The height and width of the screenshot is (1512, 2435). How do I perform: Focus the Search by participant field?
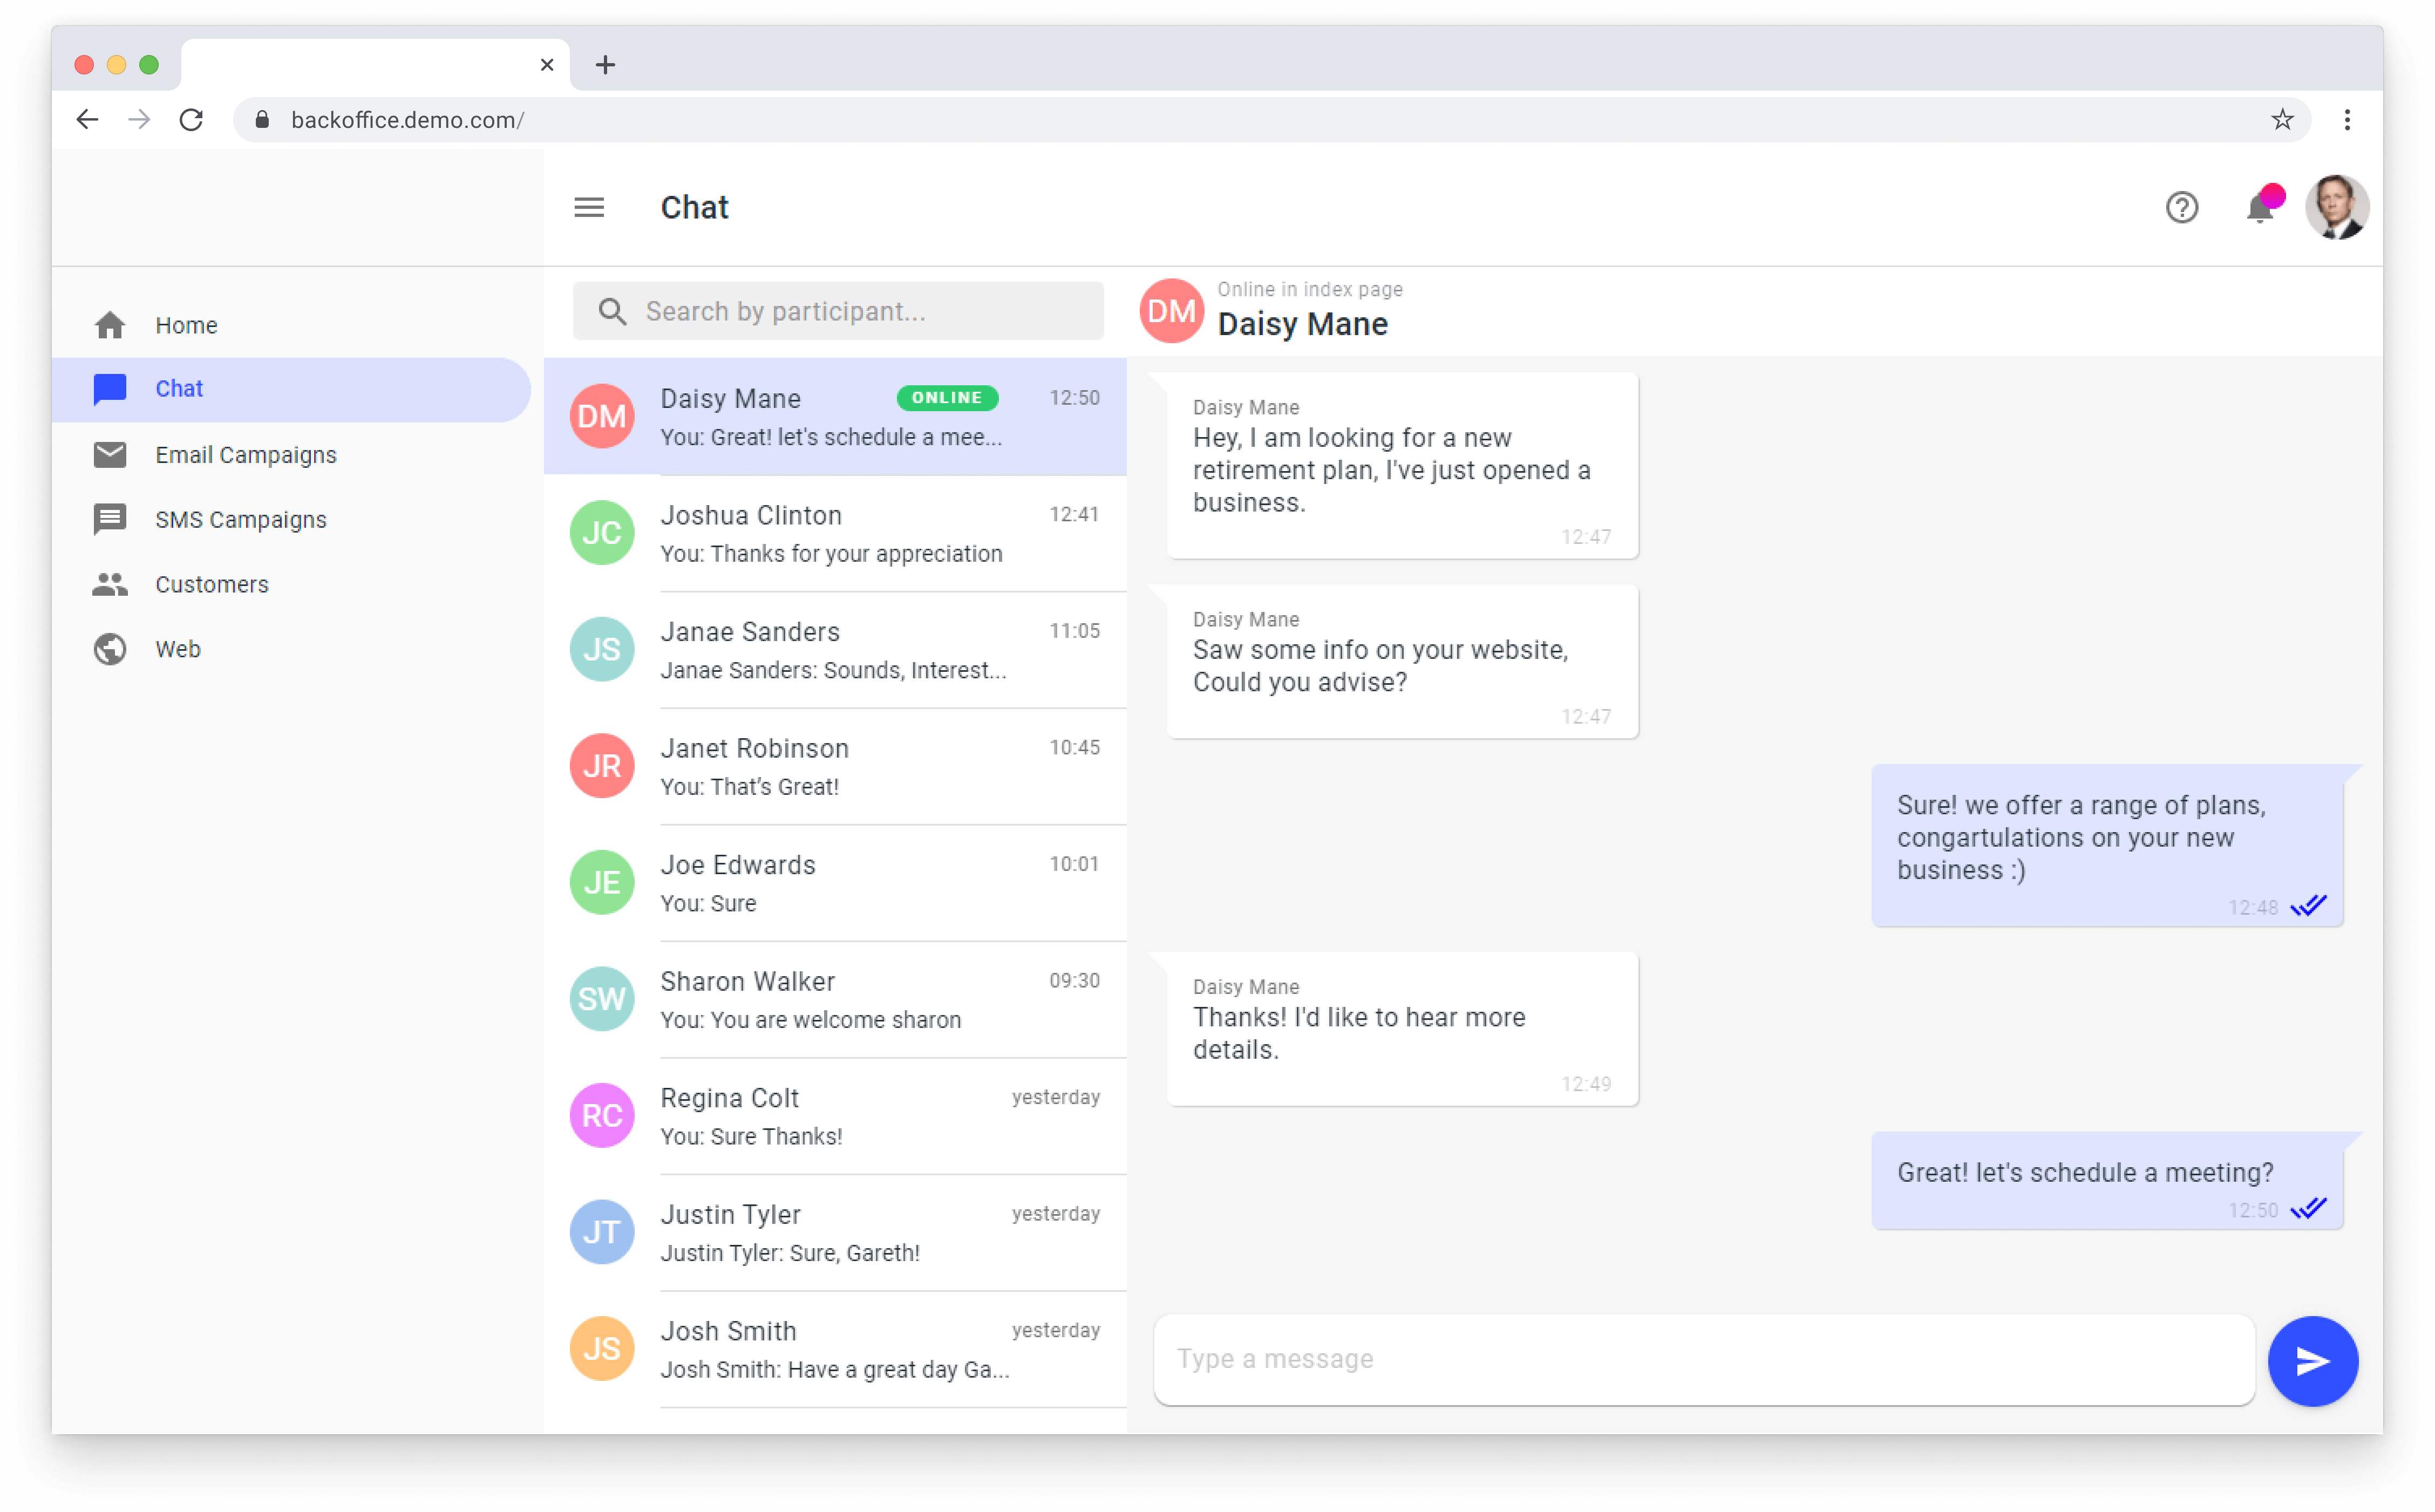coord(838,311)
